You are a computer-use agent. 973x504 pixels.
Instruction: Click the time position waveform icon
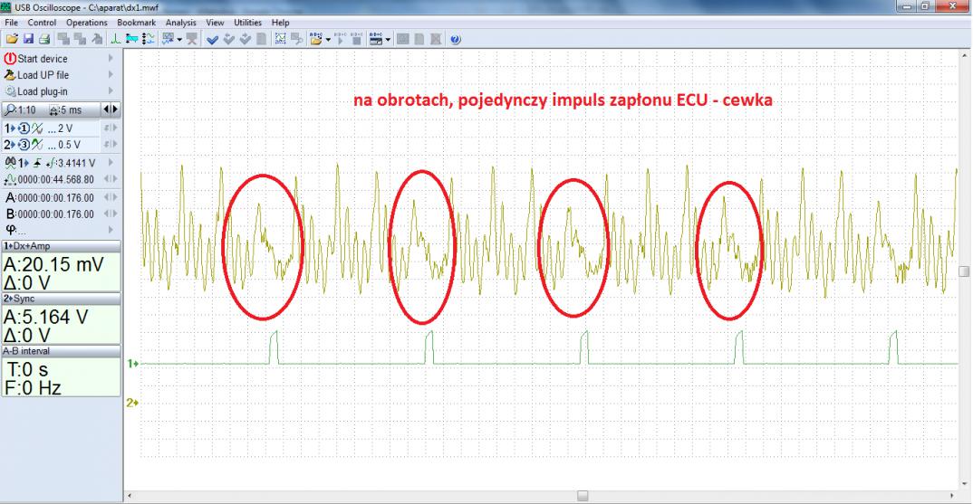(x=10, y=179)
